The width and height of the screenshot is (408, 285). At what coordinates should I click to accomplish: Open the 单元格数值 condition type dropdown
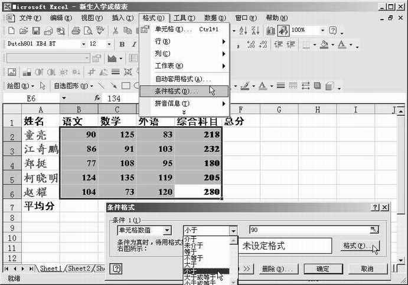pyautogui.click(x=167, y=230)
